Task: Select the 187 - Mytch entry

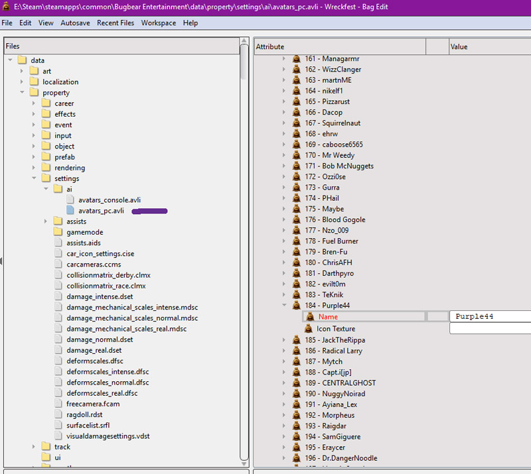Action: pos(323,362)
